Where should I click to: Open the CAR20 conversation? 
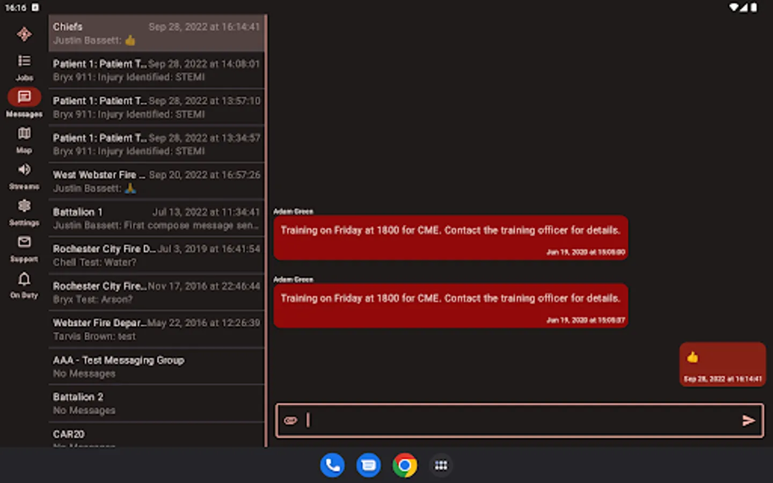(156, 435)
